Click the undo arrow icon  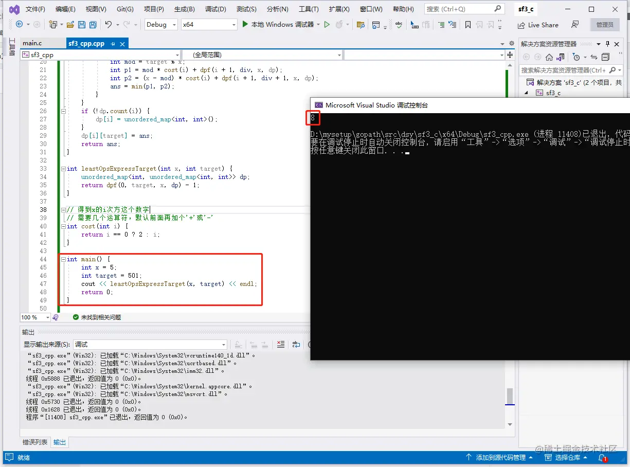tap(109, 24)
